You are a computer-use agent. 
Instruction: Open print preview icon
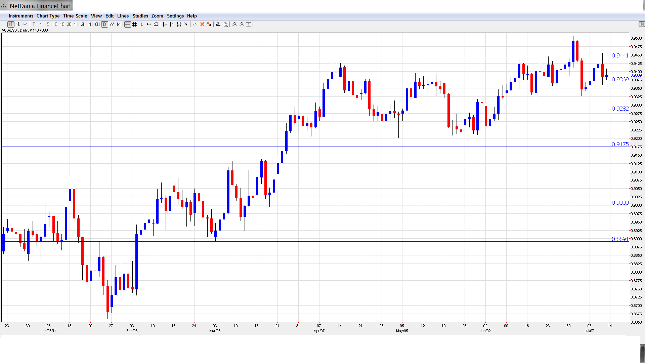(226, 24)
